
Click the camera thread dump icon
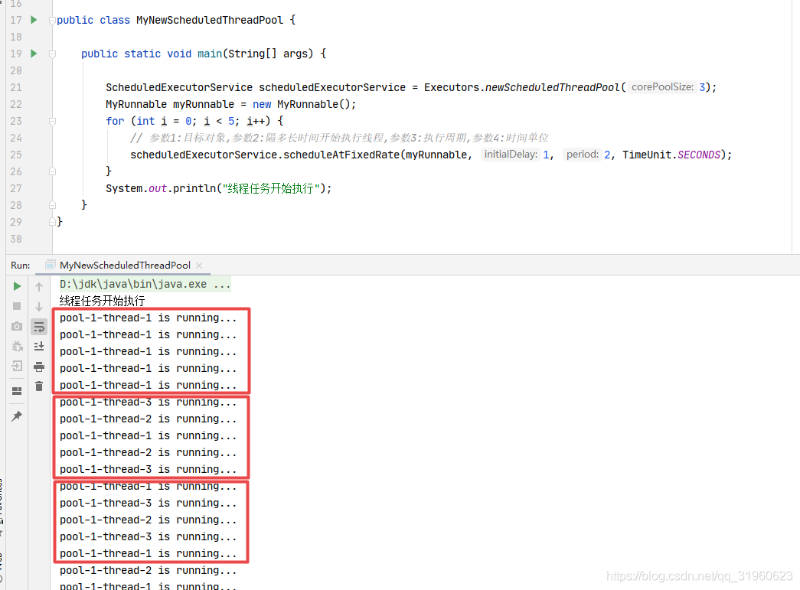[17, 326]
